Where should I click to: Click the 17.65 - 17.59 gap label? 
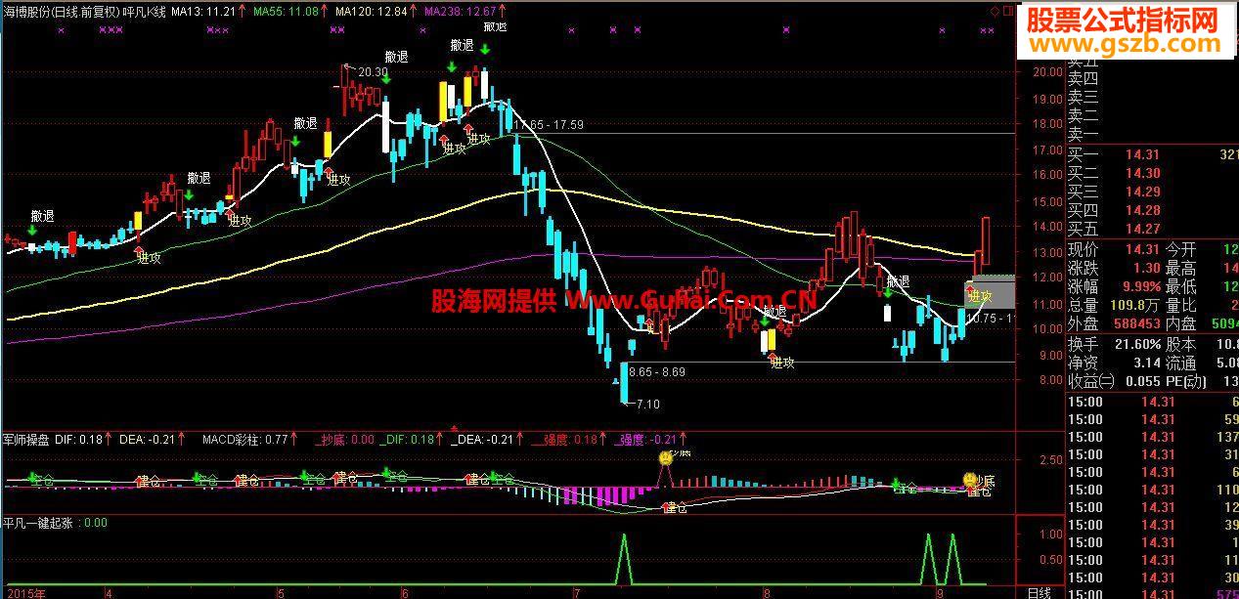pos(549,125)
